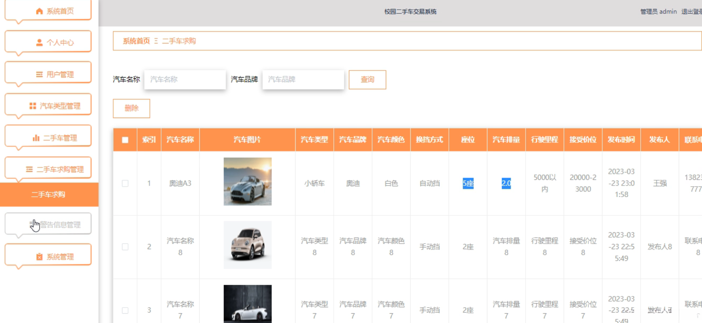This screenshot has height=323, width=702.
Task: Click the 换挡方式 column header
Action: pos(430,140)
